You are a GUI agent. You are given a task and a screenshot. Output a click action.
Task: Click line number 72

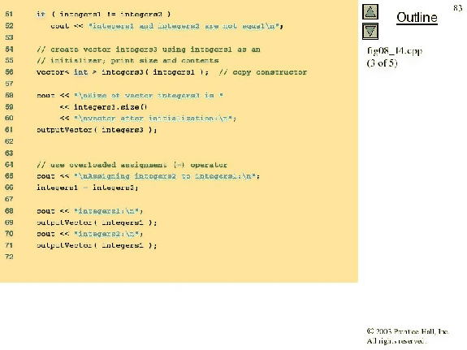coord(9,257)
